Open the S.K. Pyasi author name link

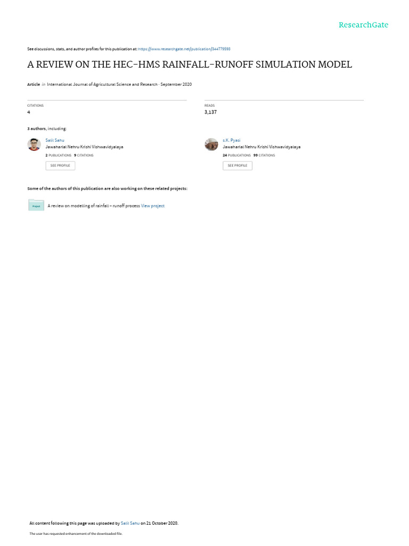click(x=231, y=140)
